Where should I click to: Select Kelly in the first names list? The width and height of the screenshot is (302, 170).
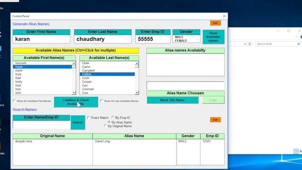[42, 82]
